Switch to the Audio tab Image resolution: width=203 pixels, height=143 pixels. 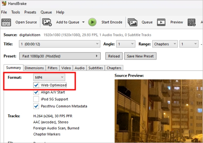[x=80, y=68]
